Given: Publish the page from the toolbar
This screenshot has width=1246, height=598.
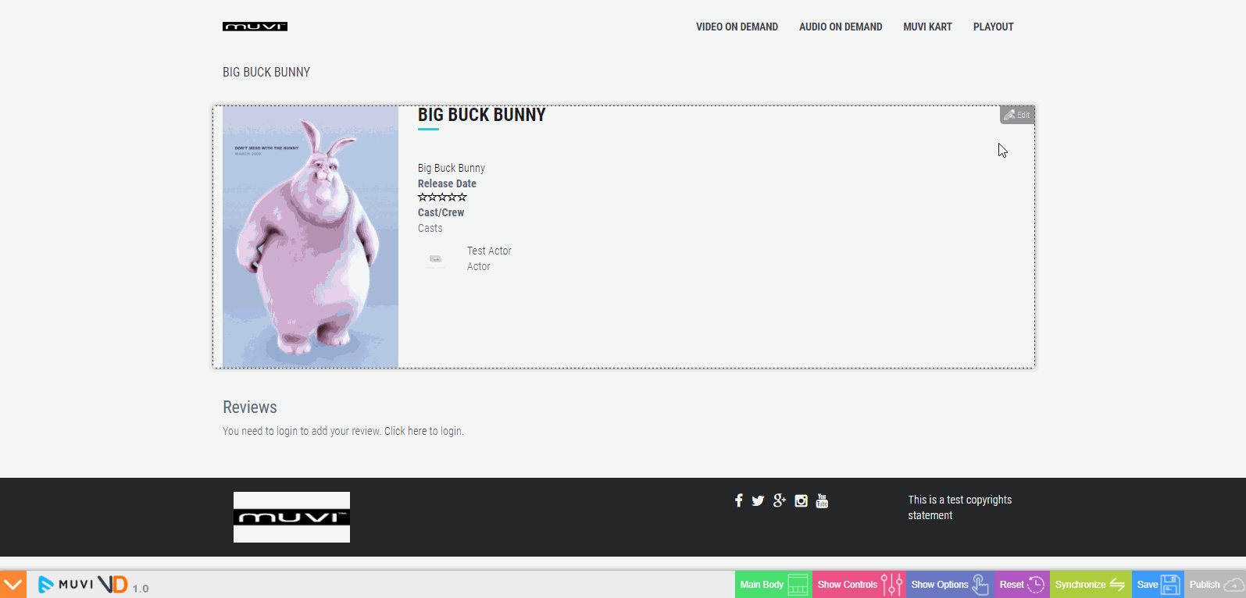Looking at the screenshot, I should 1215,584.
